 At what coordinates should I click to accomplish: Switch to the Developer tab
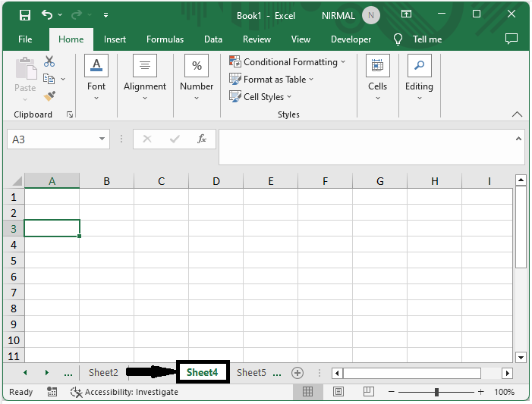tap(351, 39)
